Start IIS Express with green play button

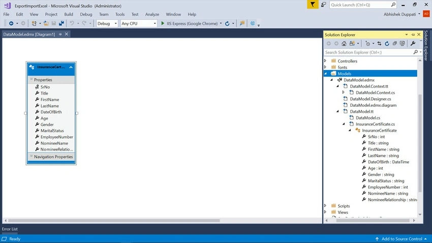[x=163, y=23]
